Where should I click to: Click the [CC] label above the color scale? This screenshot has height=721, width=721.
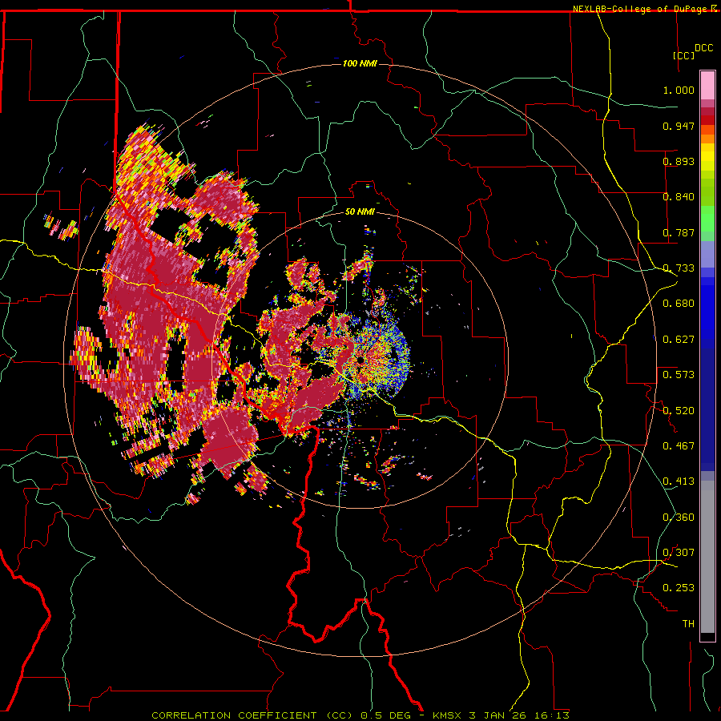click(684, 55)
